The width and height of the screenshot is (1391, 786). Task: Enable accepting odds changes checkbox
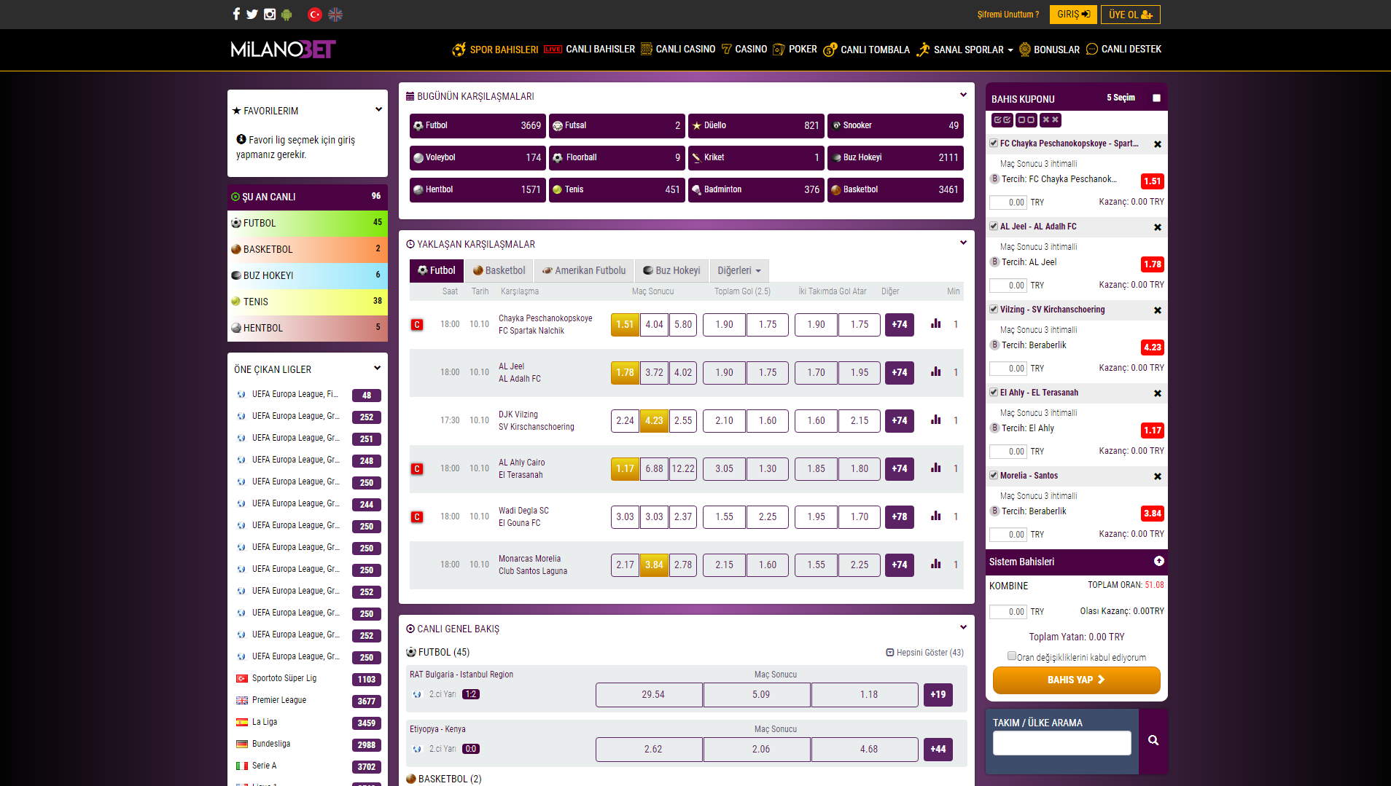coord(1011,656)
